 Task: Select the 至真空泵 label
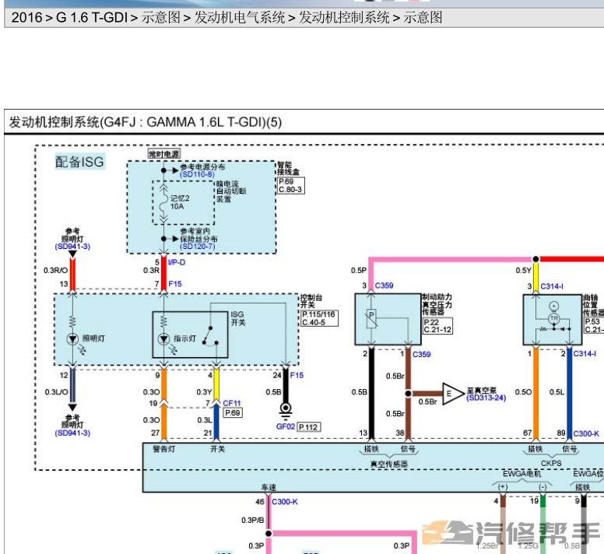(x=482, y=391)
